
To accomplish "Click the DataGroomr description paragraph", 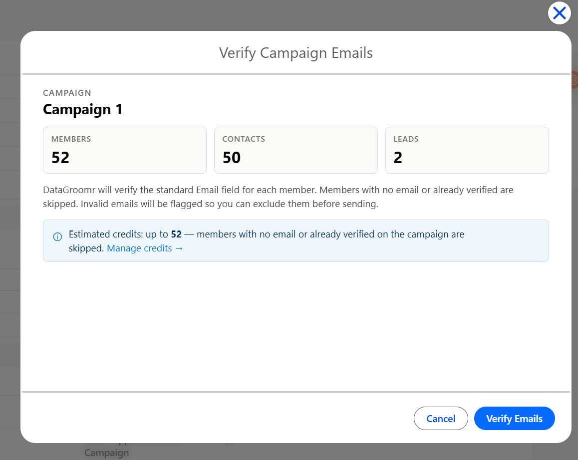I will coord(279,197).
